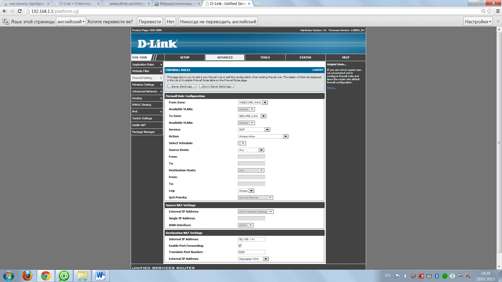Viewport: 502px width, 282px height.
Task: Open Firefox from the taskbar
Action: [27, 276]
